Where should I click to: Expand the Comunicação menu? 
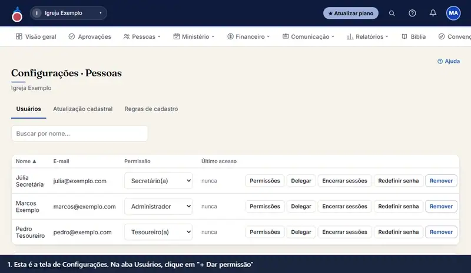tap(309, 36)
